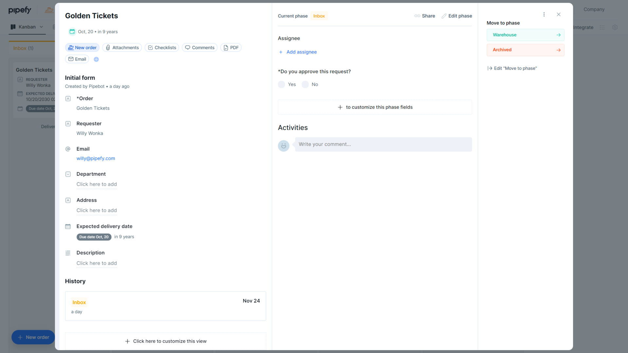628x353 pixels.
Task: Open the Checklists panel
Action: pos(151,47)
